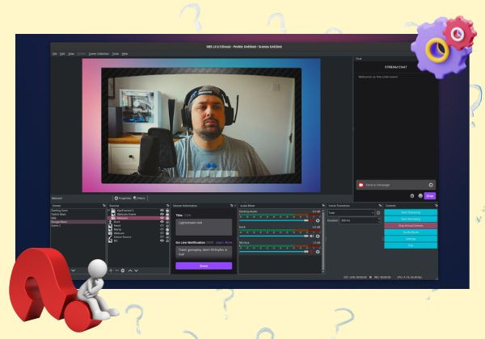
Task: Open the File menu
Action: (x=54, y=54)
